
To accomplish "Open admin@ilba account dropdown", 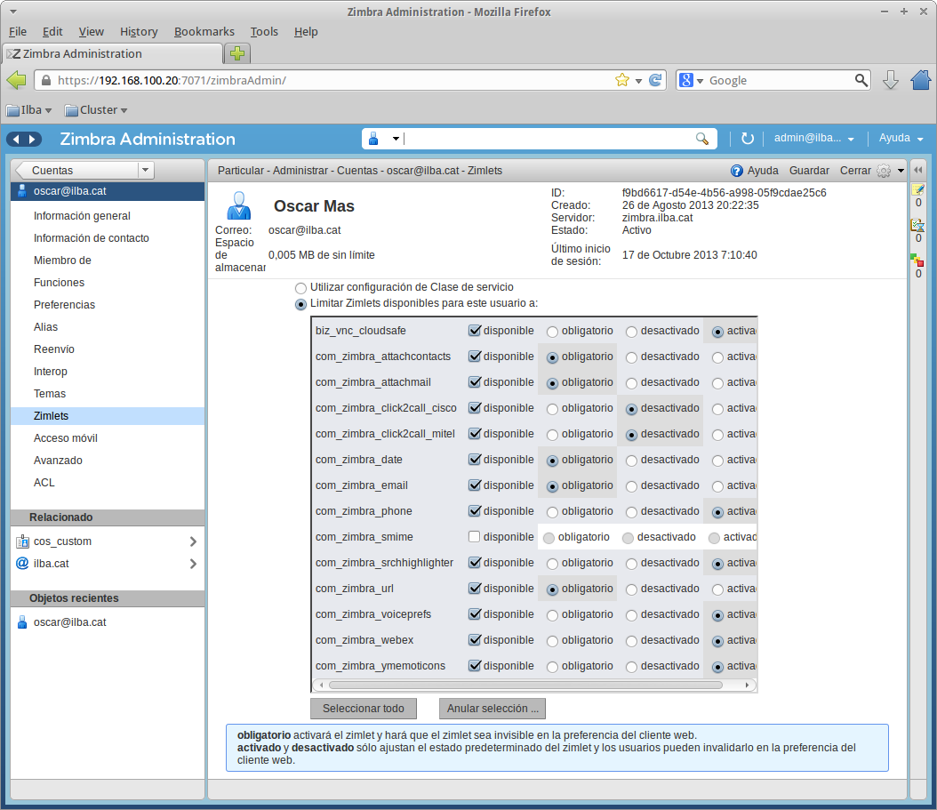I will (813, 138).
